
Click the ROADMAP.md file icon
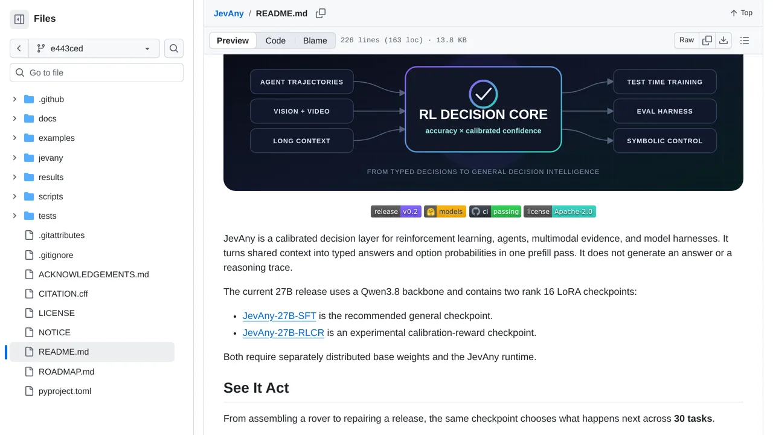click(x=29, y=372)
